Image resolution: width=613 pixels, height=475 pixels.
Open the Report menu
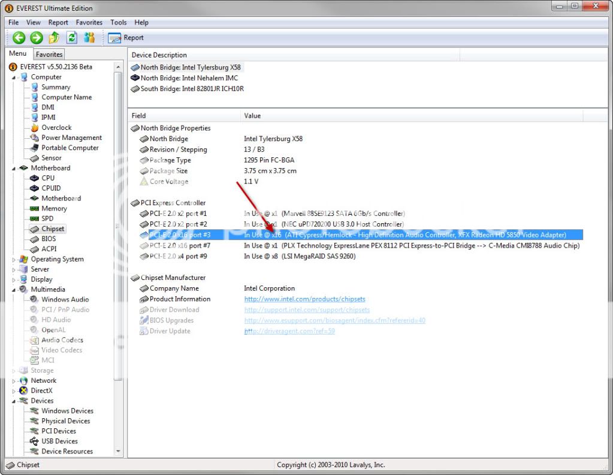point(58,22)
